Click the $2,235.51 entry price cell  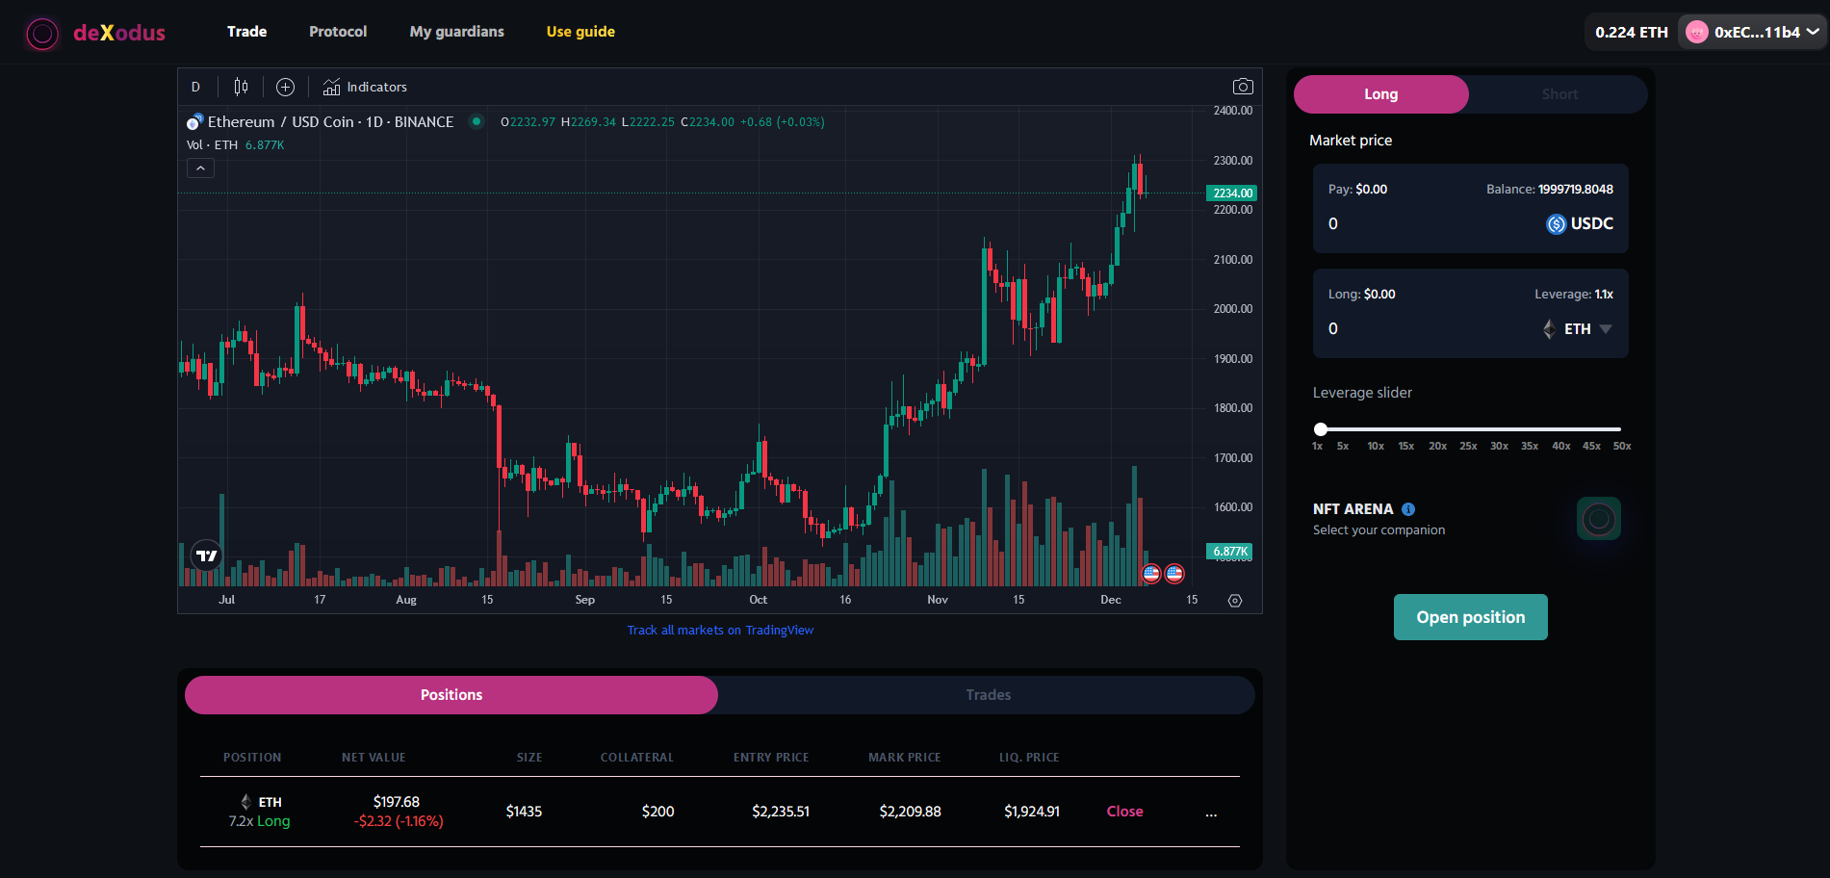click(781, 812)
